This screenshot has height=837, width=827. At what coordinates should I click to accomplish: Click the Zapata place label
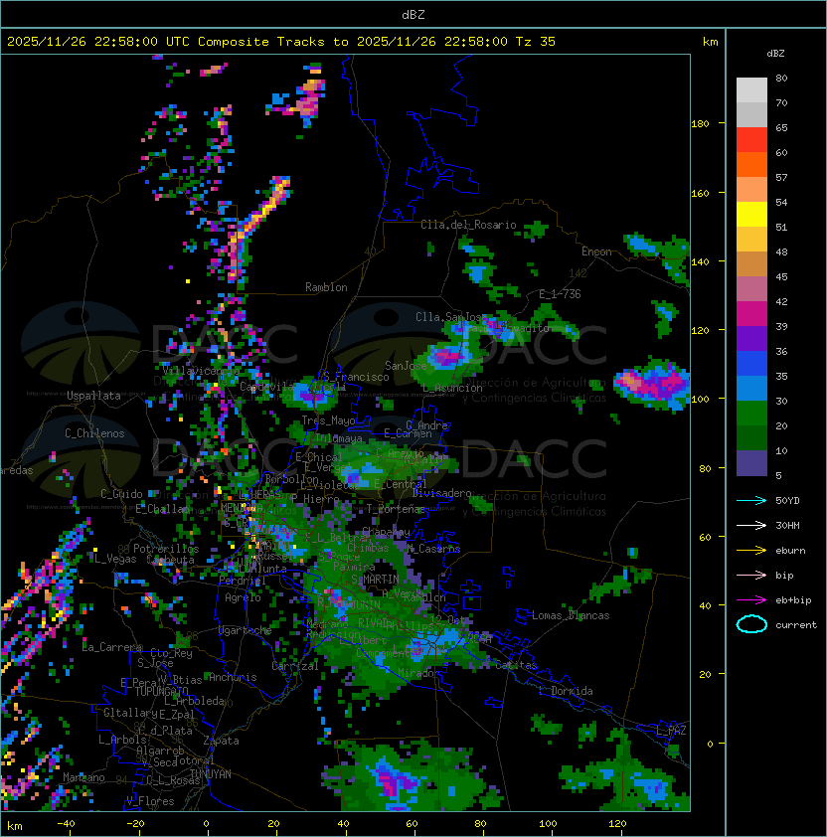[x=221, y=741]
